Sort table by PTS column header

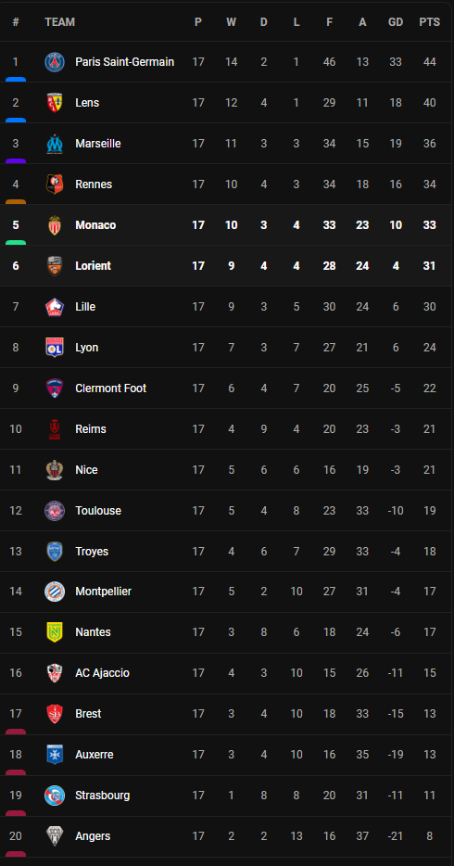430,22
